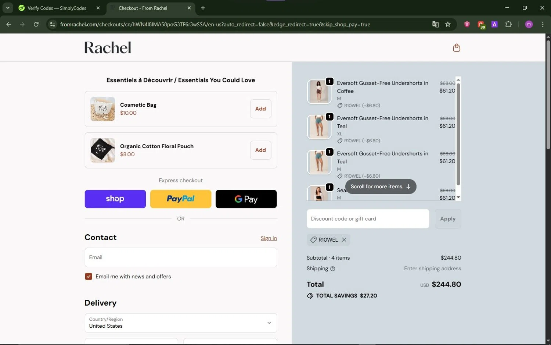Click the page vertical scrollbar thumb

[x=548, y=95]
